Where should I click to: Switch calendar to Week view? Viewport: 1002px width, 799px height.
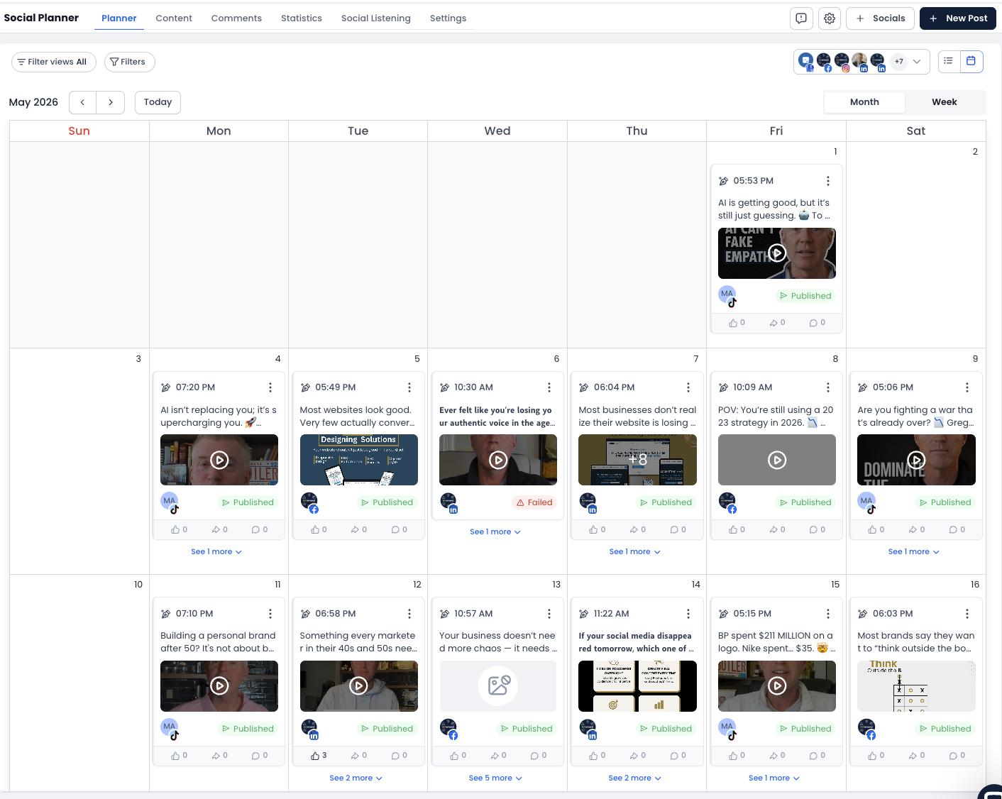point(945,102)
